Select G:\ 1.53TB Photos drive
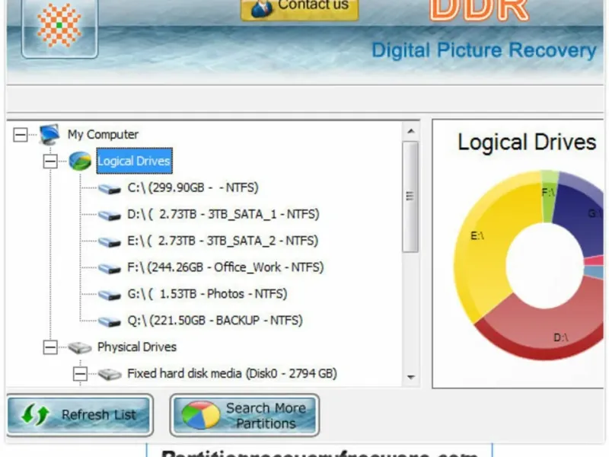Viewport: 609px width, 457px height. 207,294
